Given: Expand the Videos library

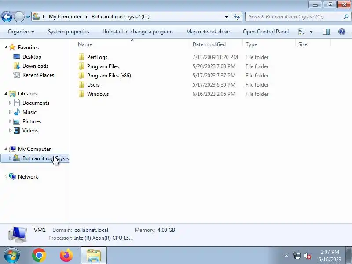Looking at the screenshot, I should tap(10, 130).
